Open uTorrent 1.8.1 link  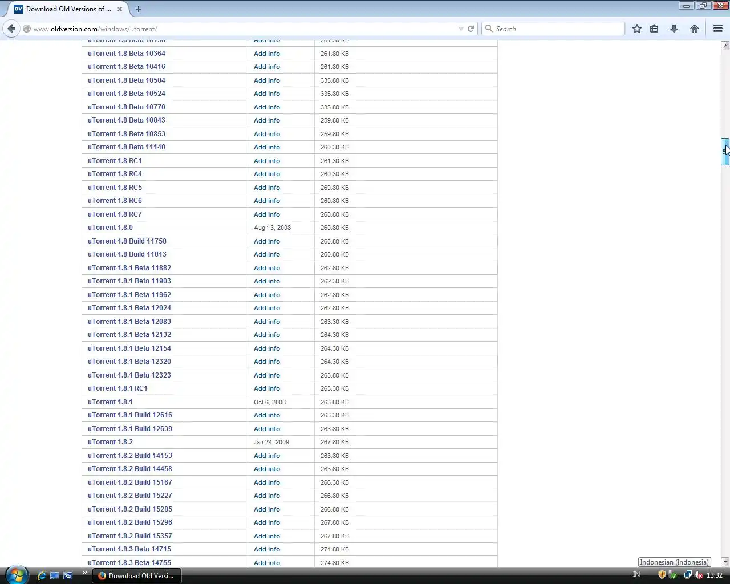click(x=110, y=402)
